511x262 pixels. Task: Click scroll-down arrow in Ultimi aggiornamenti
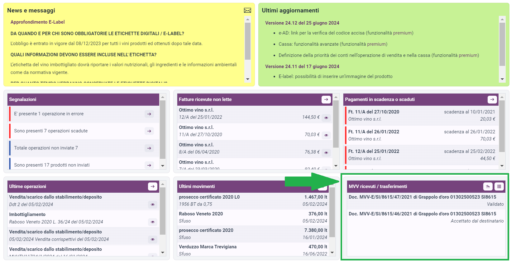(502, 79)
